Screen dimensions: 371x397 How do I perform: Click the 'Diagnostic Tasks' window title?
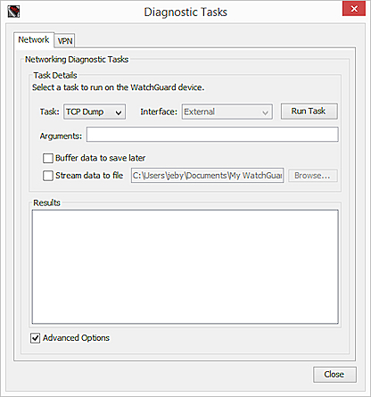[x=185, y=12]
